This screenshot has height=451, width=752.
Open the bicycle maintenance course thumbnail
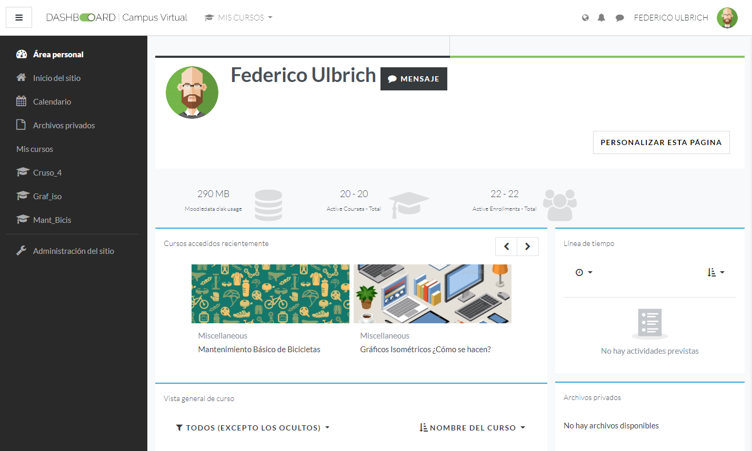[x=270, y=294]
